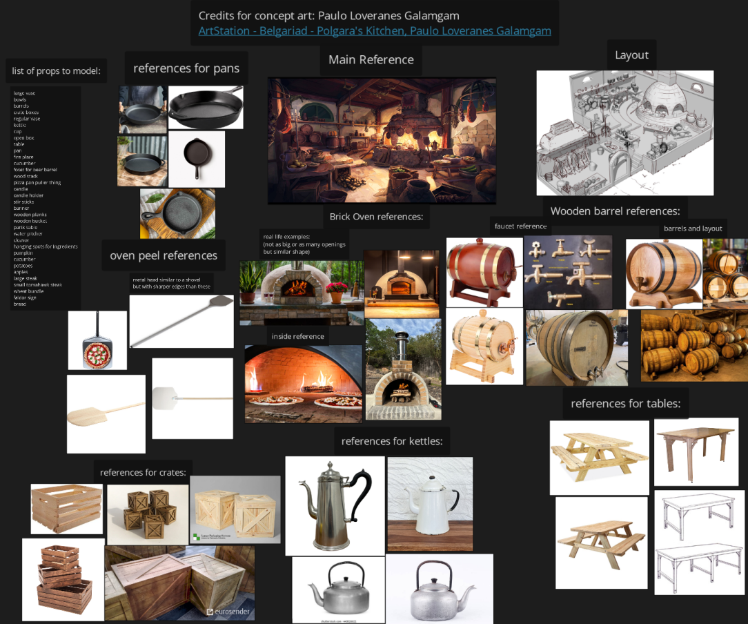Select the pile of small crates image
The height and width of the screenshot is (624, 748).
tap(148, 515)
